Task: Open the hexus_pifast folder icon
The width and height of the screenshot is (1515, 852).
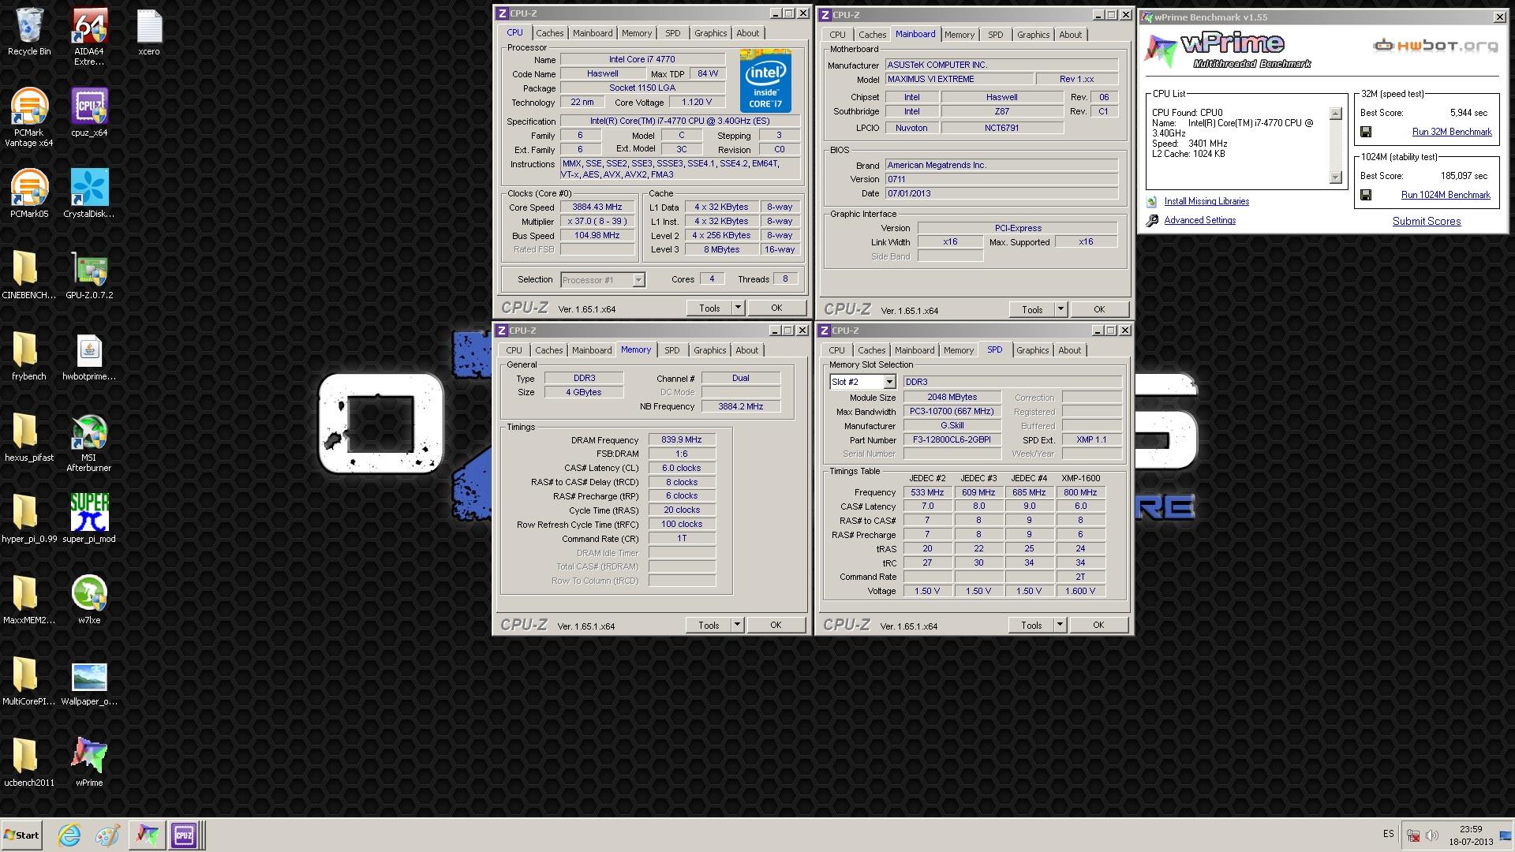Action: [29, 437]
